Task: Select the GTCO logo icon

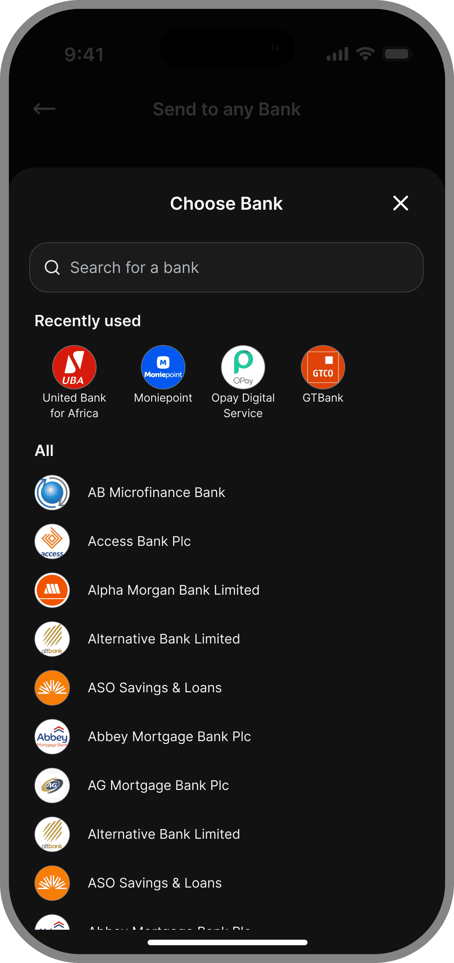Action: click(323, 367)
